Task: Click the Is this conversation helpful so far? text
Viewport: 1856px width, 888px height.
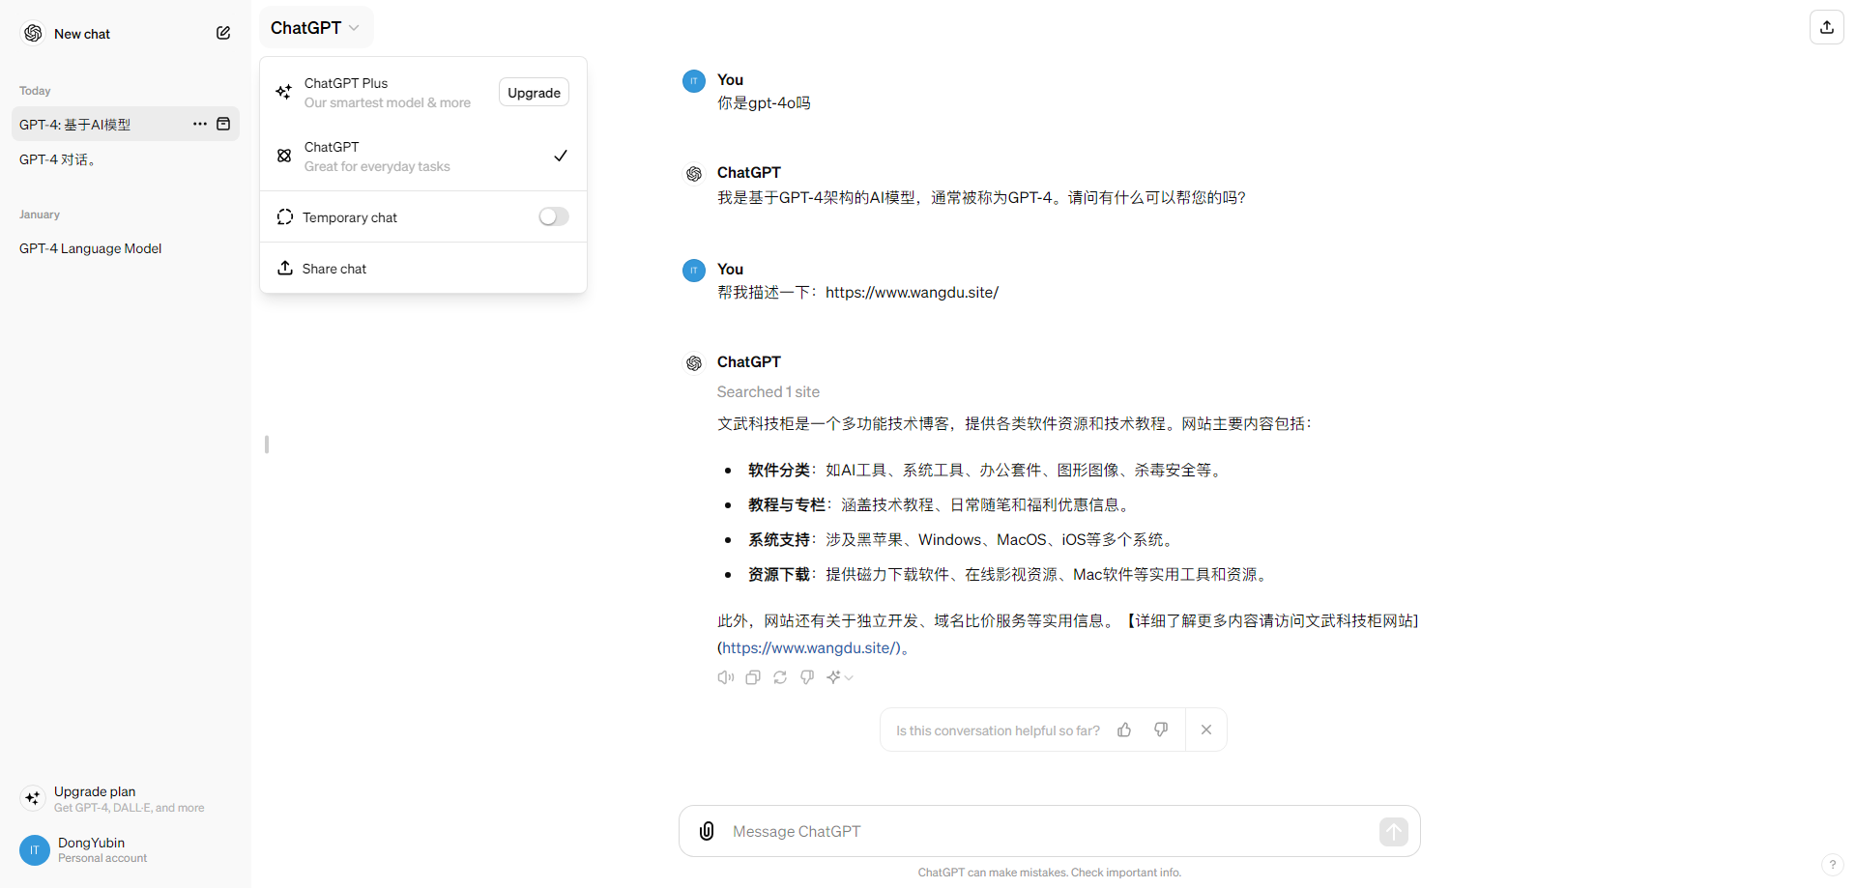Action: coord(998,730)
